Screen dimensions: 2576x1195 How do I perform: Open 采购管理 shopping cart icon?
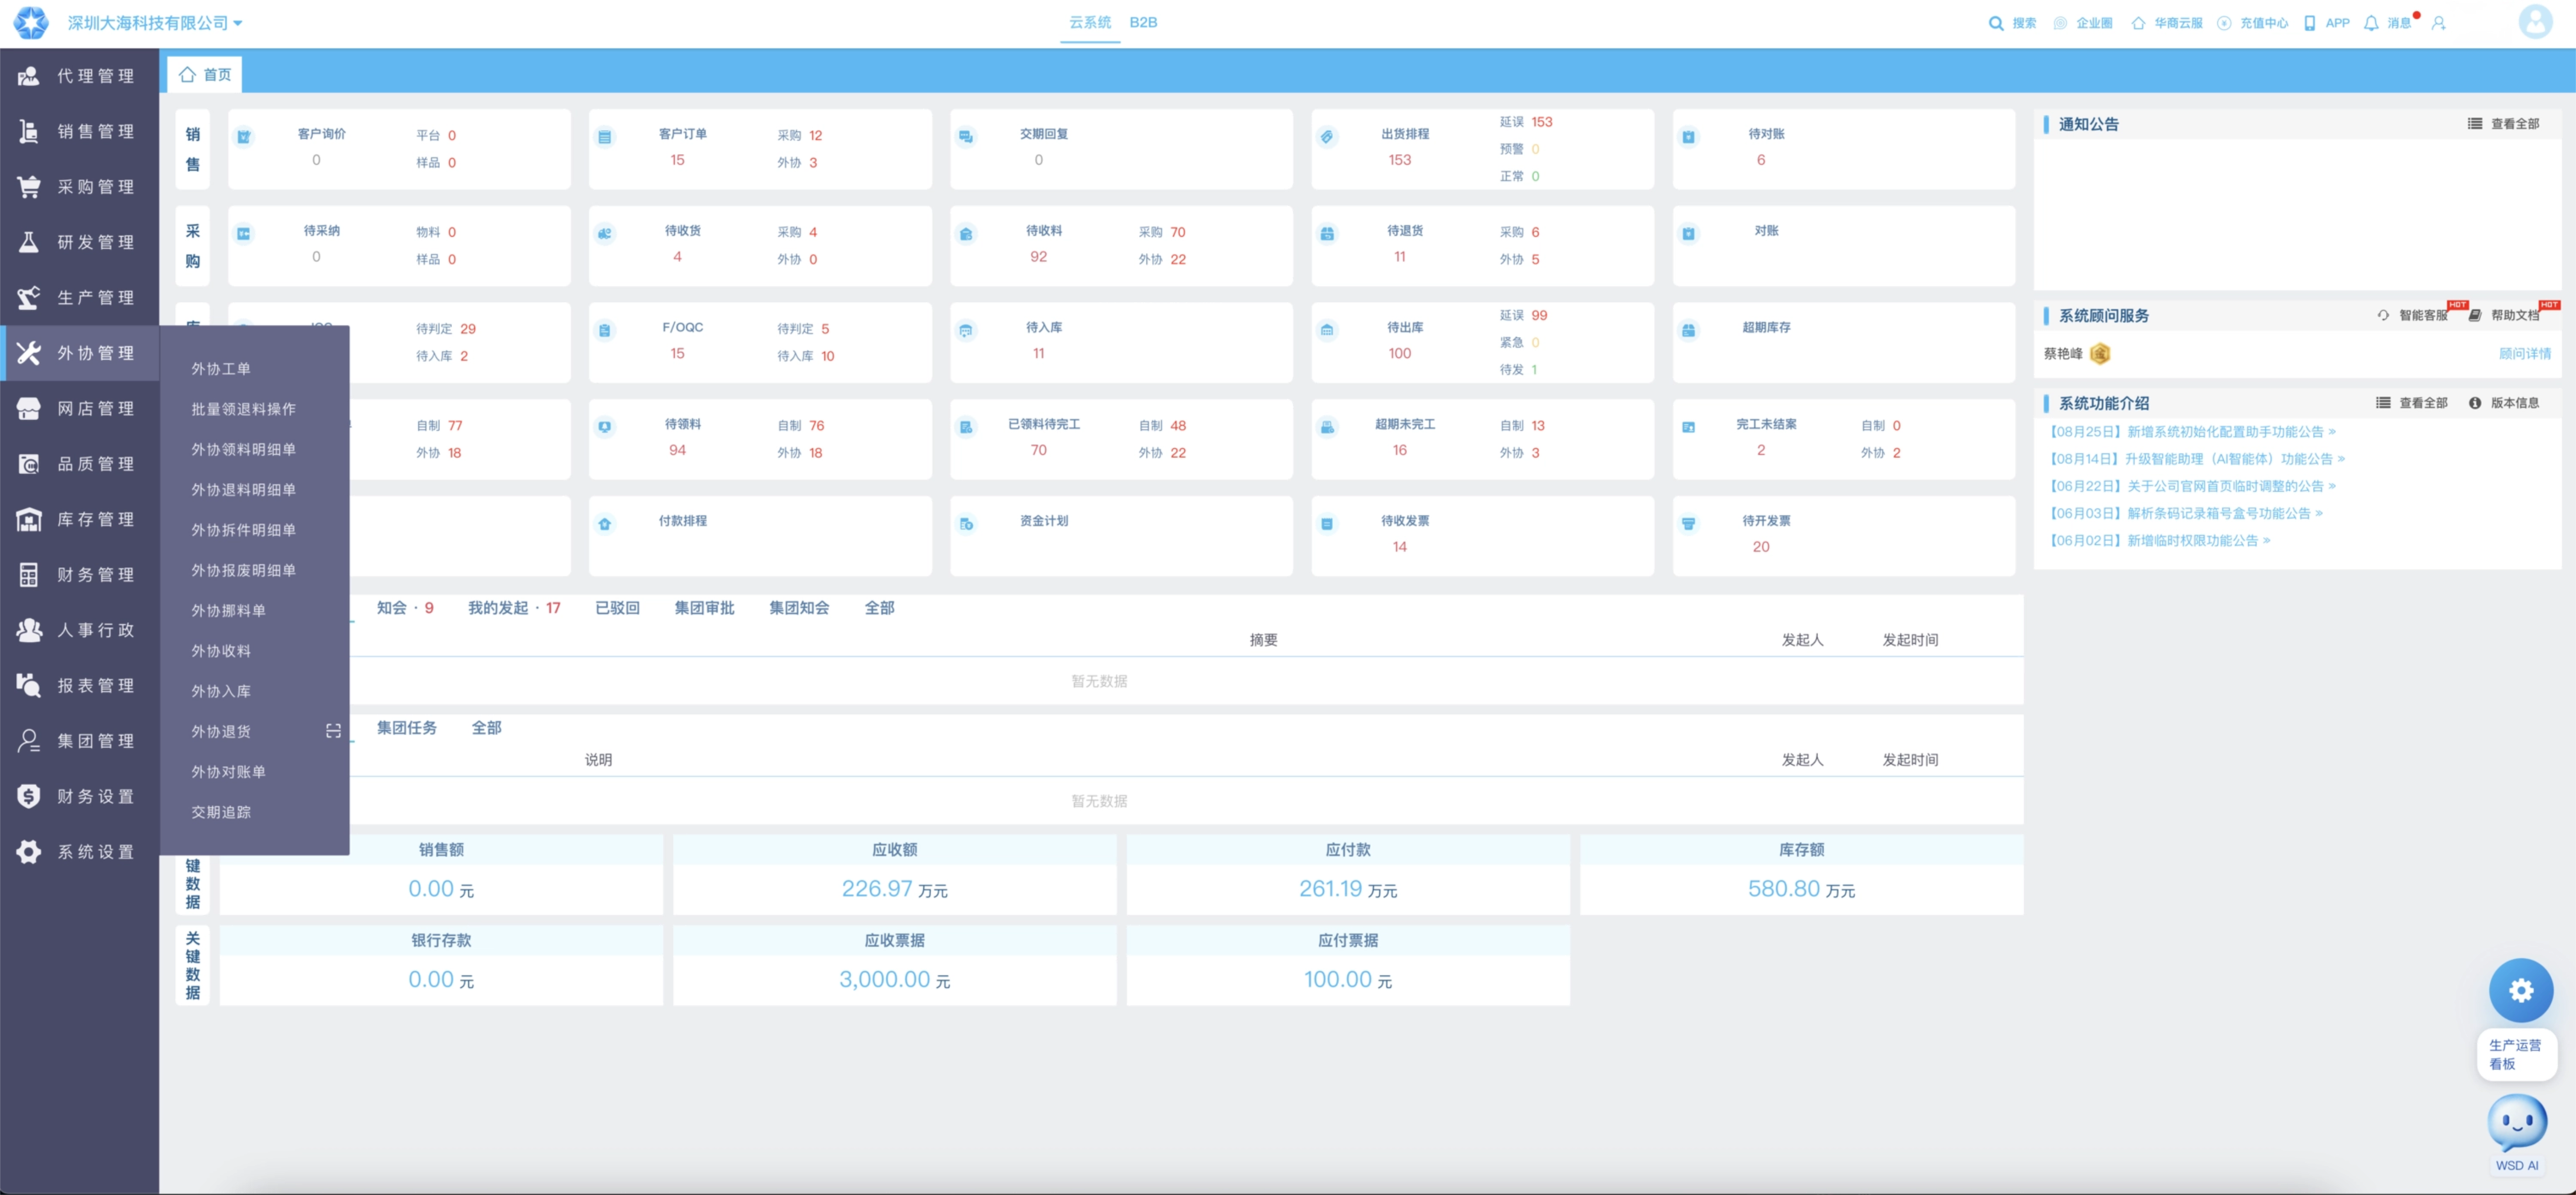tap(29, 187)
